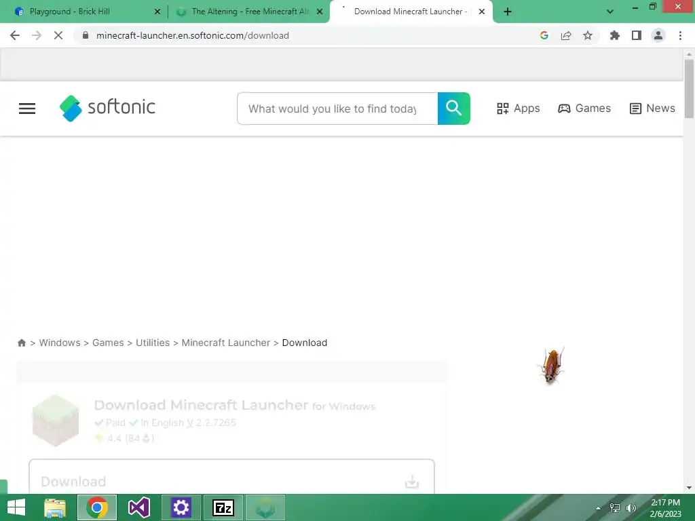695x521 pixels.
Task: Open the Apps section
Action: click(518, 109)
